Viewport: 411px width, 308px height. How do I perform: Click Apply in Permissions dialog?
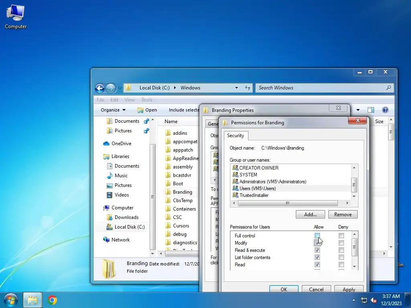tap(349, 289)
